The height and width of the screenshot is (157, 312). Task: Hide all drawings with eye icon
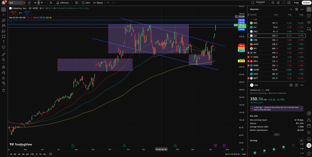click(4, 83)
